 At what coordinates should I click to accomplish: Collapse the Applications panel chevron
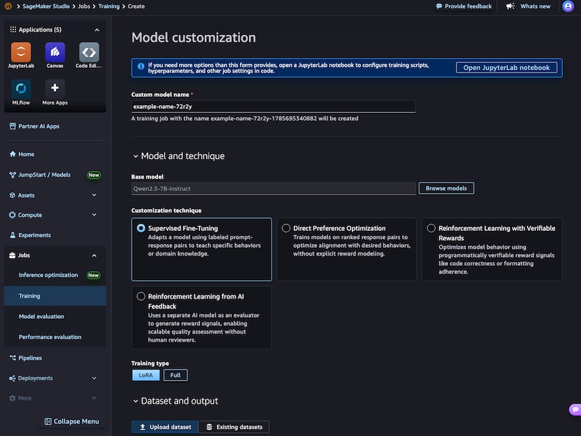(x=97, y=30)
